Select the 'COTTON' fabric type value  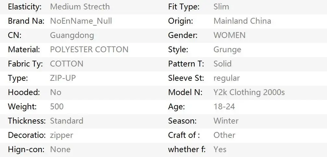pyautogui.click(x=67, y=64)
